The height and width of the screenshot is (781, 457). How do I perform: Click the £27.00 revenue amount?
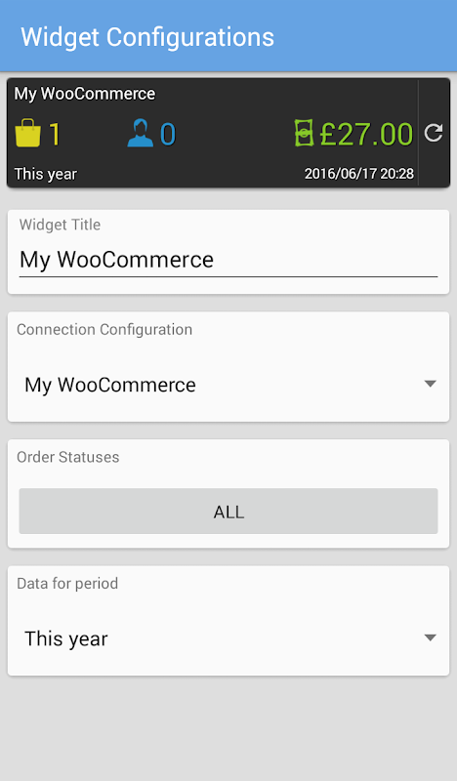(x=366, y=134)
